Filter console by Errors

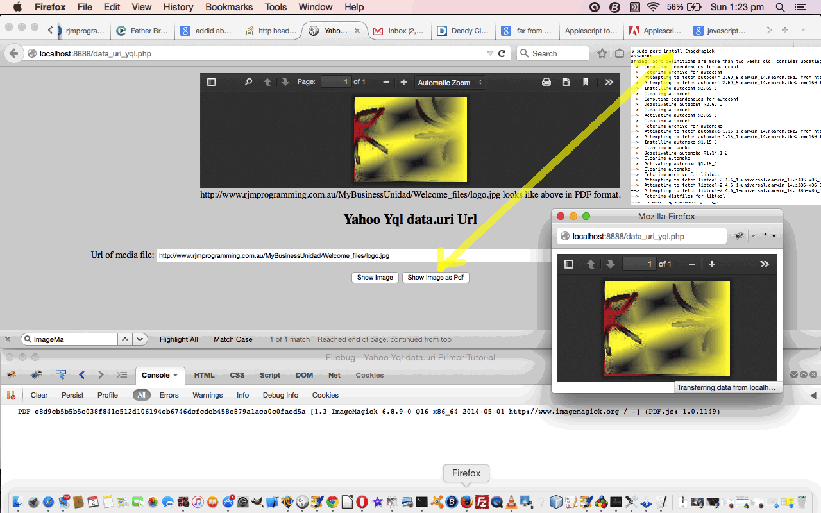(169, 395)
